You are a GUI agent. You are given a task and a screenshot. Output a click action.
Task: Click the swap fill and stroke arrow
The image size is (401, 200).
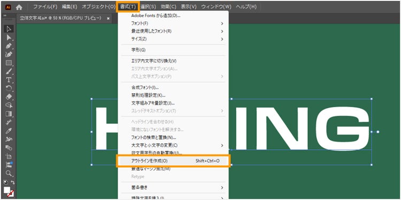click(13, 182)
